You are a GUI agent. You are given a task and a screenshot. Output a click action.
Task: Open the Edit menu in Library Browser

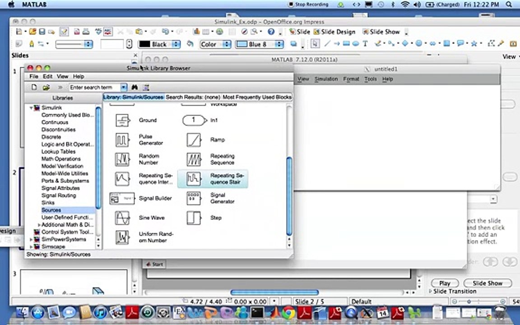tap(47, 76)
